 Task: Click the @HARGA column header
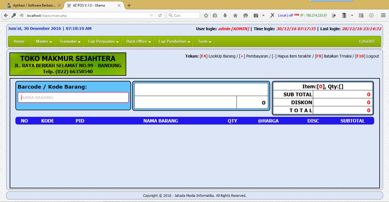[268, 121]
